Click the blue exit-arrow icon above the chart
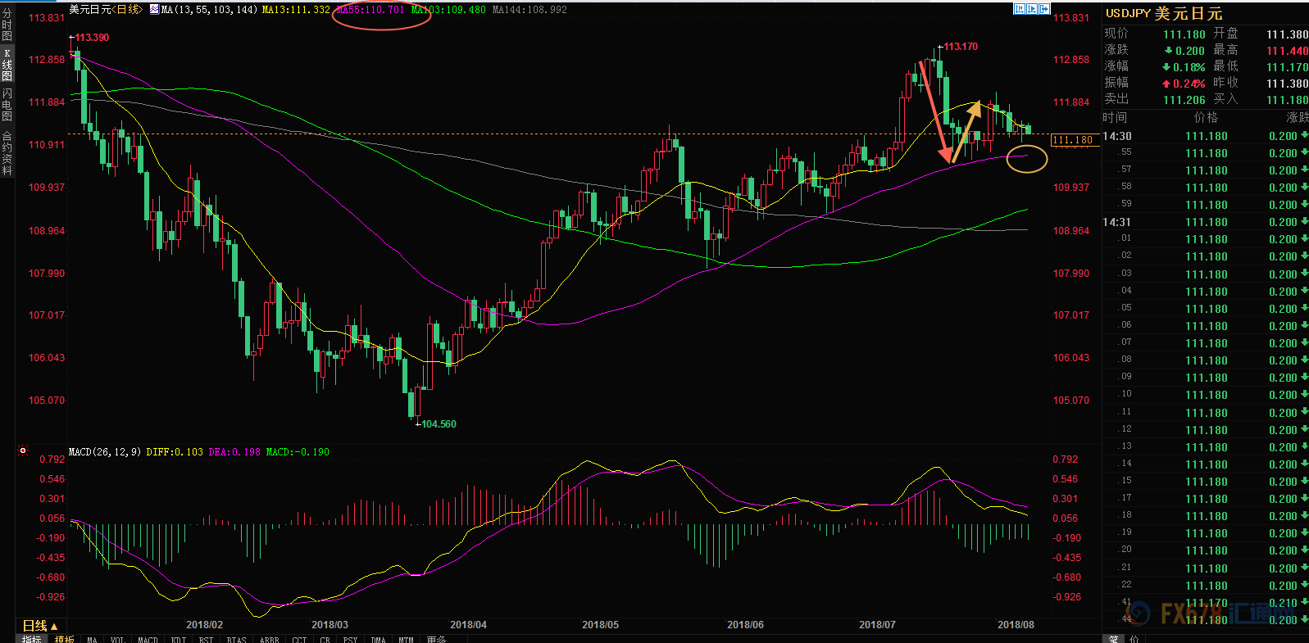Viewport: 1309px width, 643px height. (1045, 9)
